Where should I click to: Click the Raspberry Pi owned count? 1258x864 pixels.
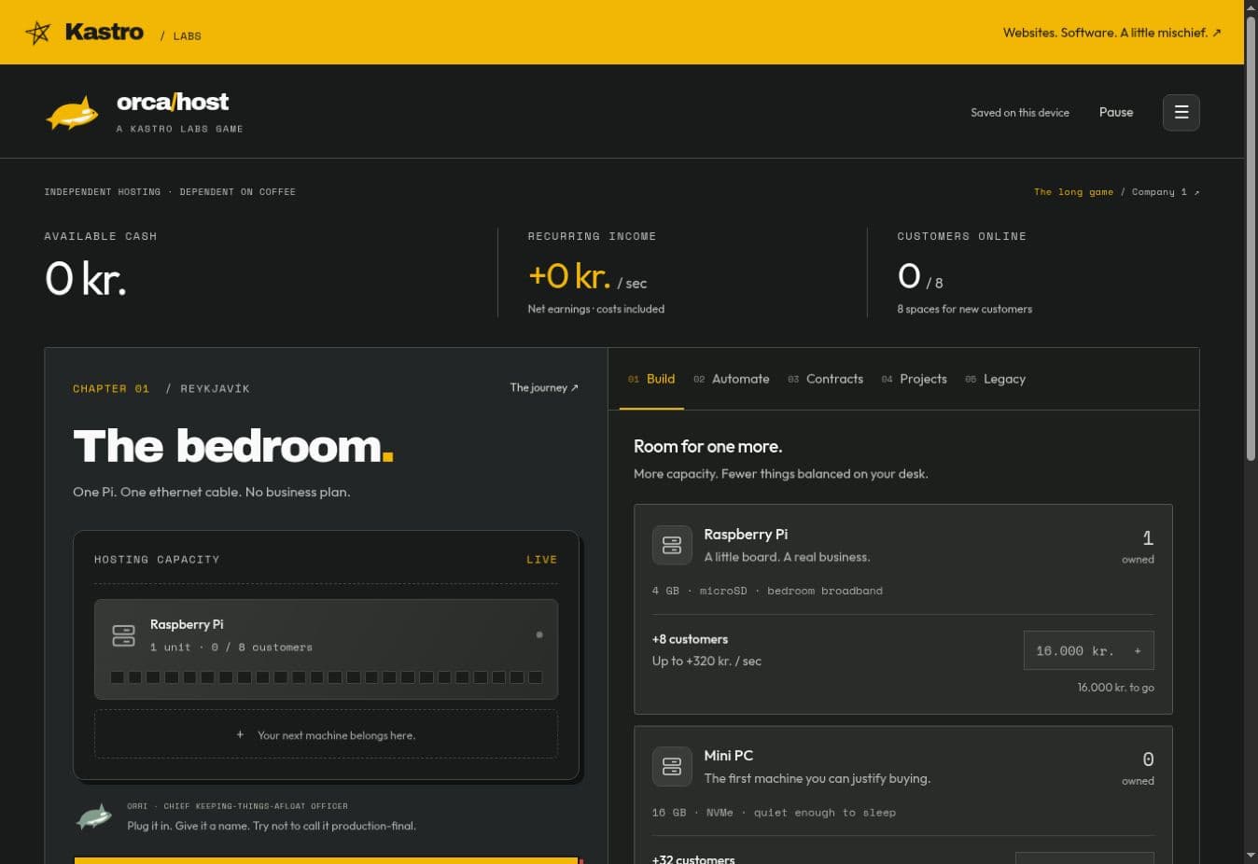(1148, 538)
